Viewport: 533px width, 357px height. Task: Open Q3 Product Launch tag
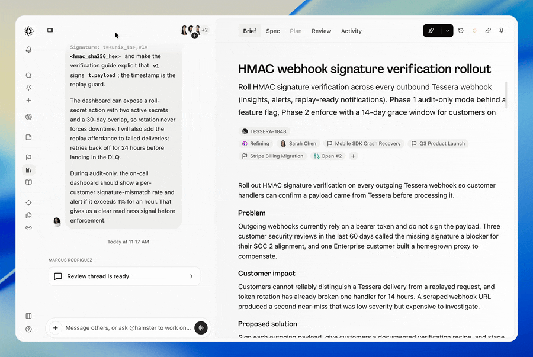[x=438, y=144]
